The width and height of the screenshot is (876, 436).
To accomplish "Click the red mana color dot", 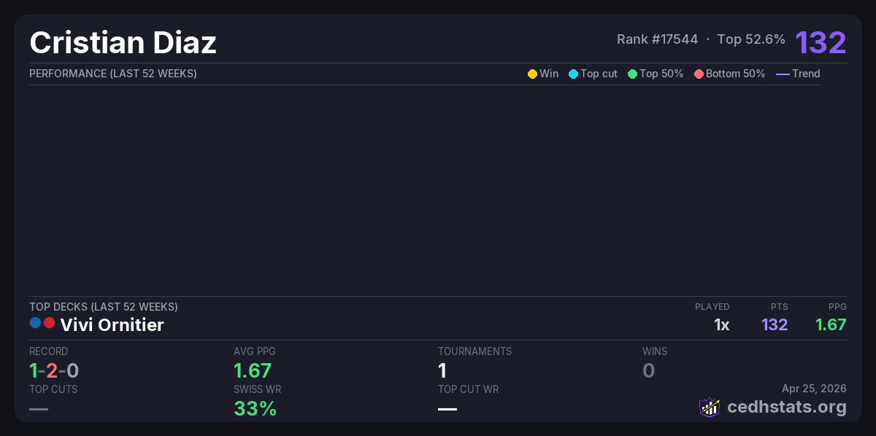I will coord(50,323).
